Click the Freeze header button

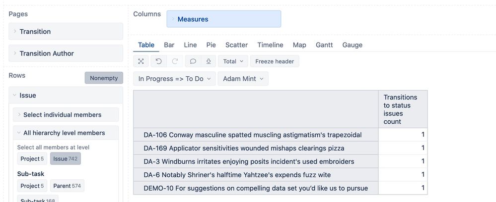[x=275, y=61]
